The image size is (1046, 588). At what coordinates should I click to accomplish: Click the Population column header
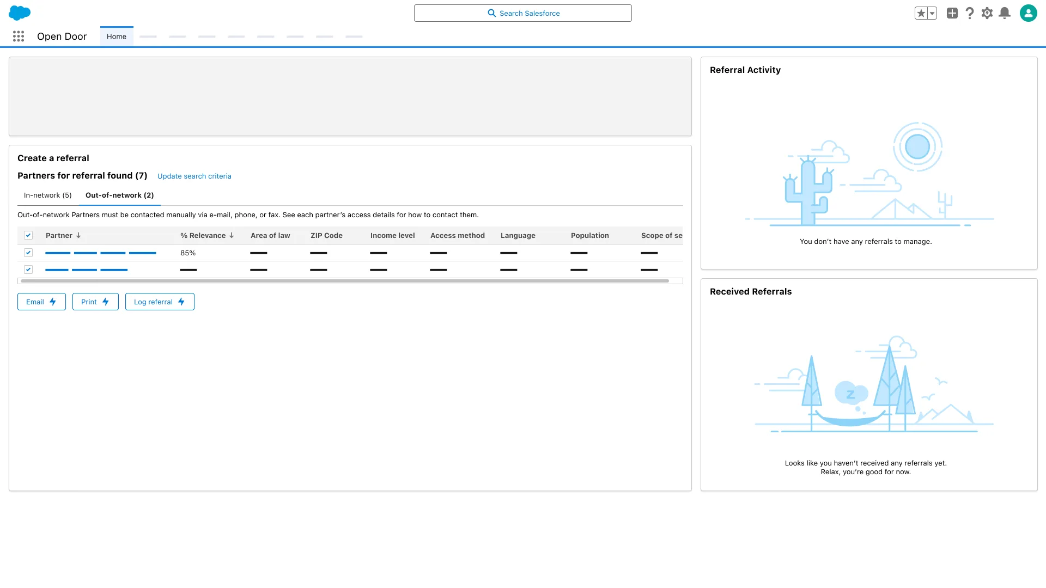[590, 235]
